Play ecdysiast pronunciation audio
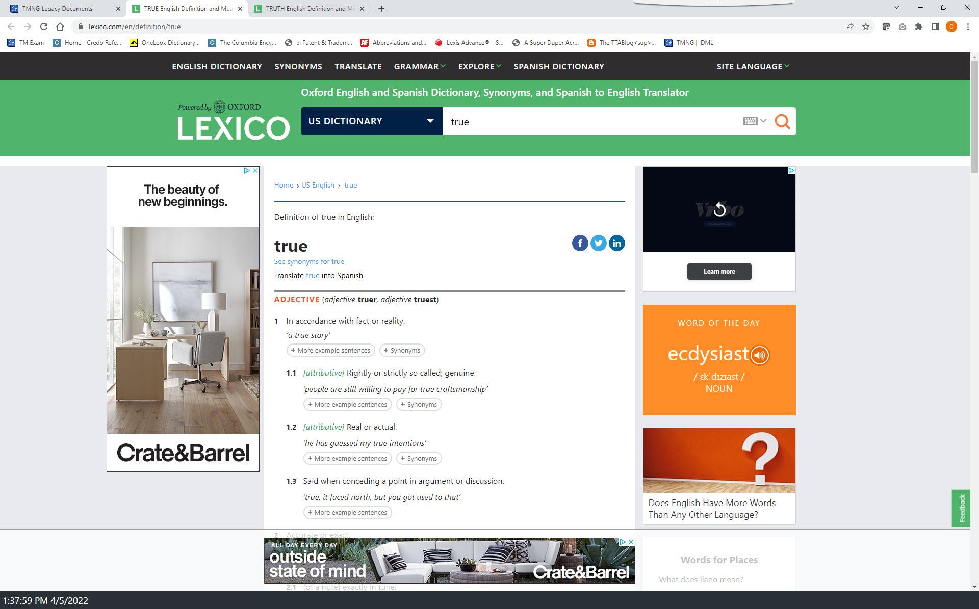The image size is (979, 609). click(759, 355)
